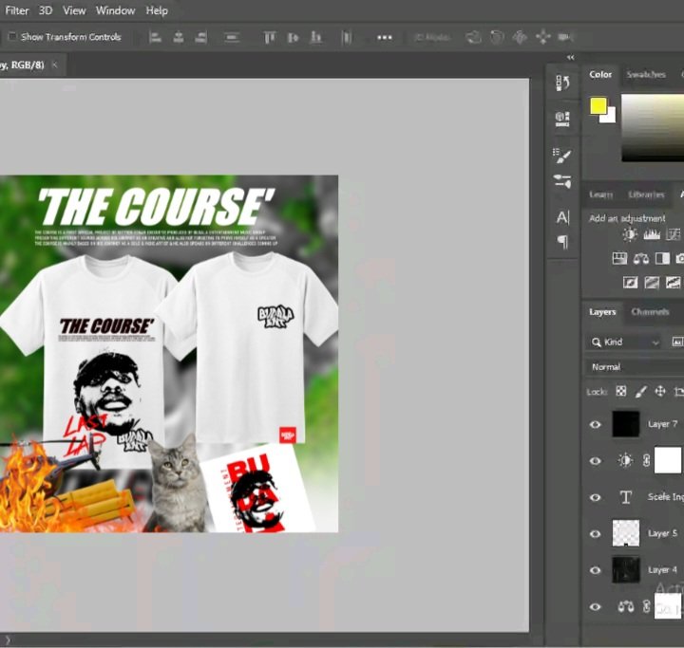Image resolution: width=684 pixels, height=648 pixels.
Task: Open the Paragraph panel icon
Action: [x=562, y=242]
